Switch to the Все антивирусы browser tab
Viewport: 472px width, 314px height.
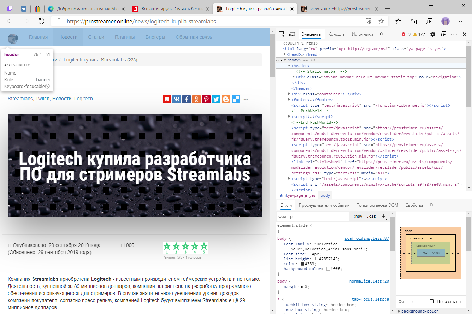click(171, 9)
